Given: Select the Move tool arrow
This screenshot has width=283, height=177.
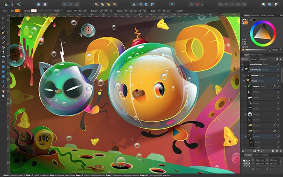Looking at the screenshot, I should [3, 18].
